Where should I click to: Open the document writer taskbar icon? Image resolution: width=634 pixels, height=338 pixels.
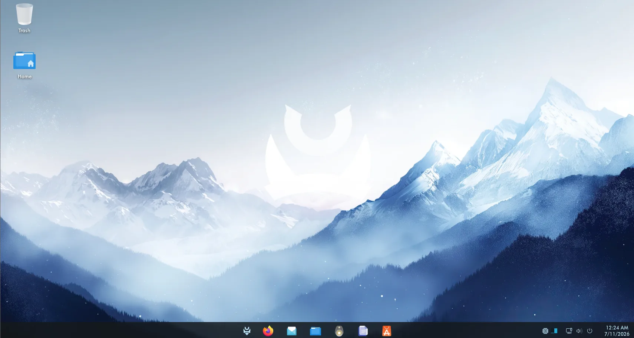(363, 331)
